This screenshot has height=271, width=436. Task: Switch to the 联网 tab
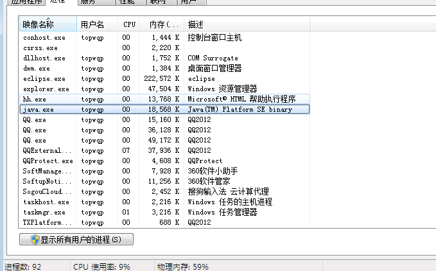tap(162, 2)
